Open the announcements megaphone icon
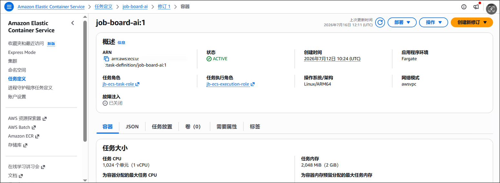This screenshot has height=183, width=500. (476, 7)
